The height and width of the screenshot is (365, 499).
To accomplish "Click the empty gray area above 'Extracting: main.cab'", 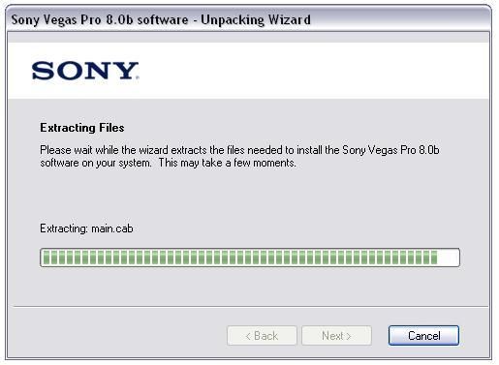I will 250,196.
